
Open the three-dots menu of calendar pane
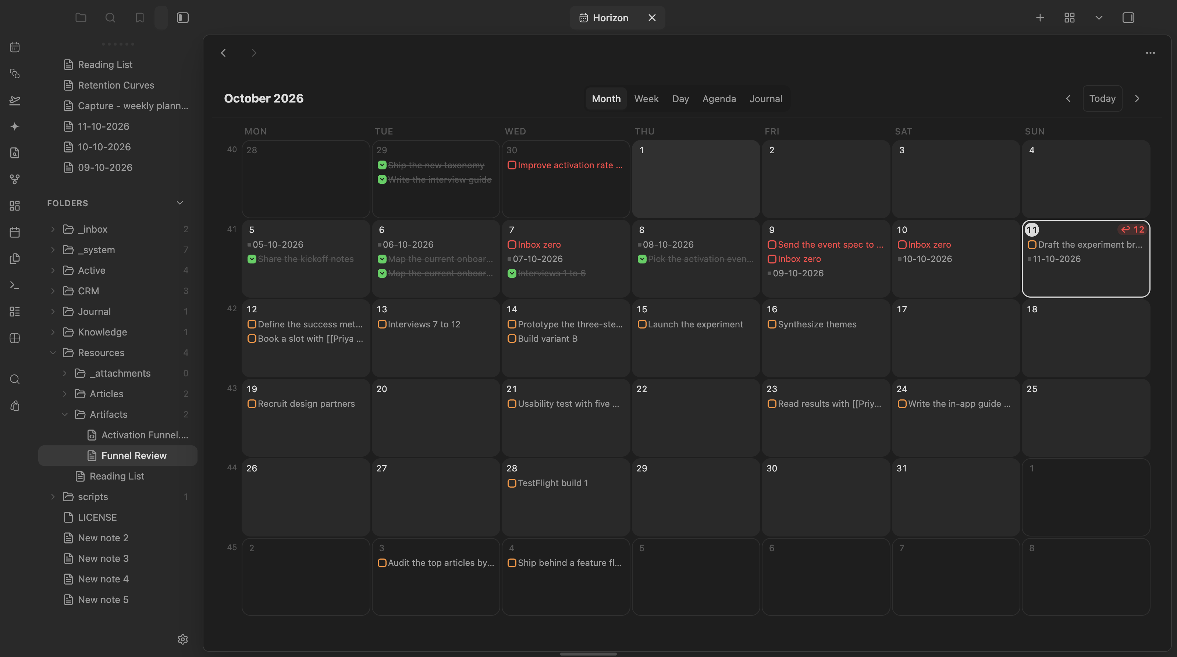click(x=1150, y=53)
